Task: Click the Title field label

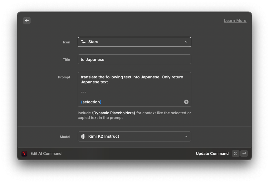Action: 66,60
